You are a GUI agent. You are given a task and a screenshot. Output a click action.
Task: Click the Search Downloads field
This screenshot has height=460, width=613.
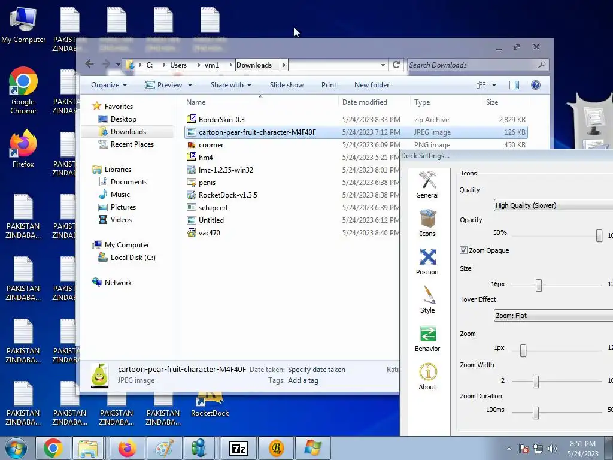pos(478,65)
